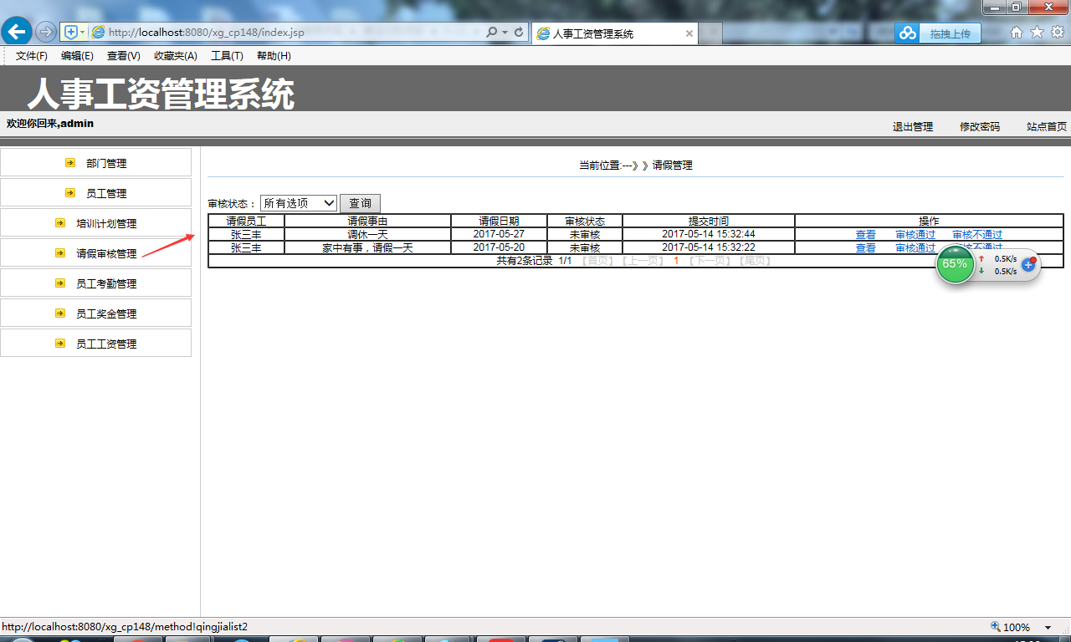Click yellow arrow icon beside 请假审核管理
This screenshot has height=642, width=1071.
[60, 253]
